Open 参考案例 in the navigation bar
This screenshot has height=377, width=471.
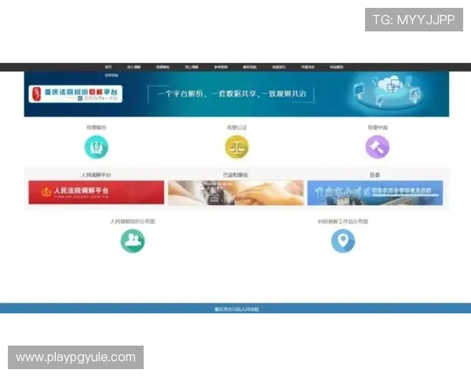(x=221, y=67)
